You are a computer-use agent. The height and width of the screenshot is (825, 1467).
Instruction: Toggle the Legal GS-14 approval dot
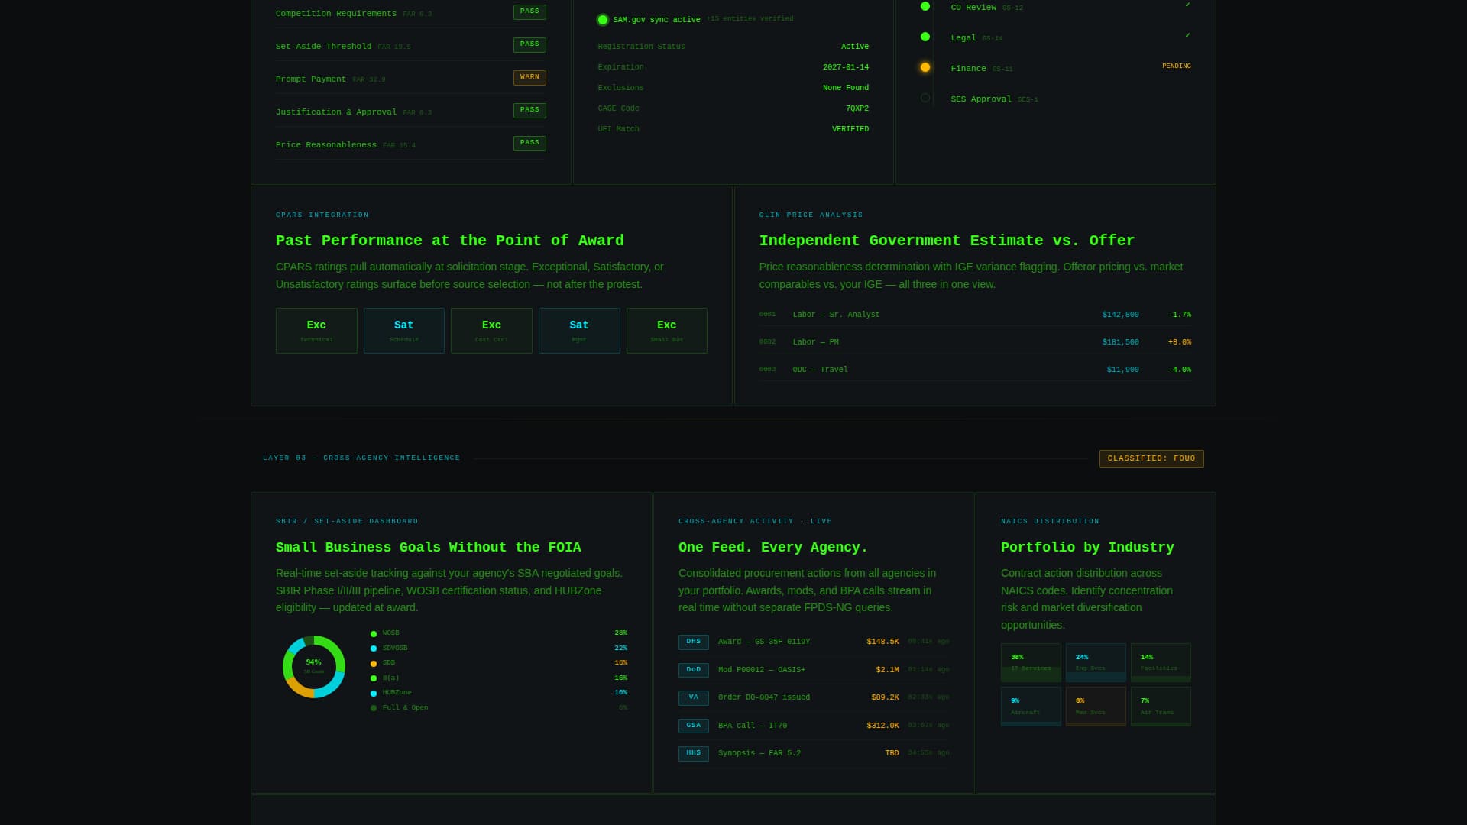[925, 36]
